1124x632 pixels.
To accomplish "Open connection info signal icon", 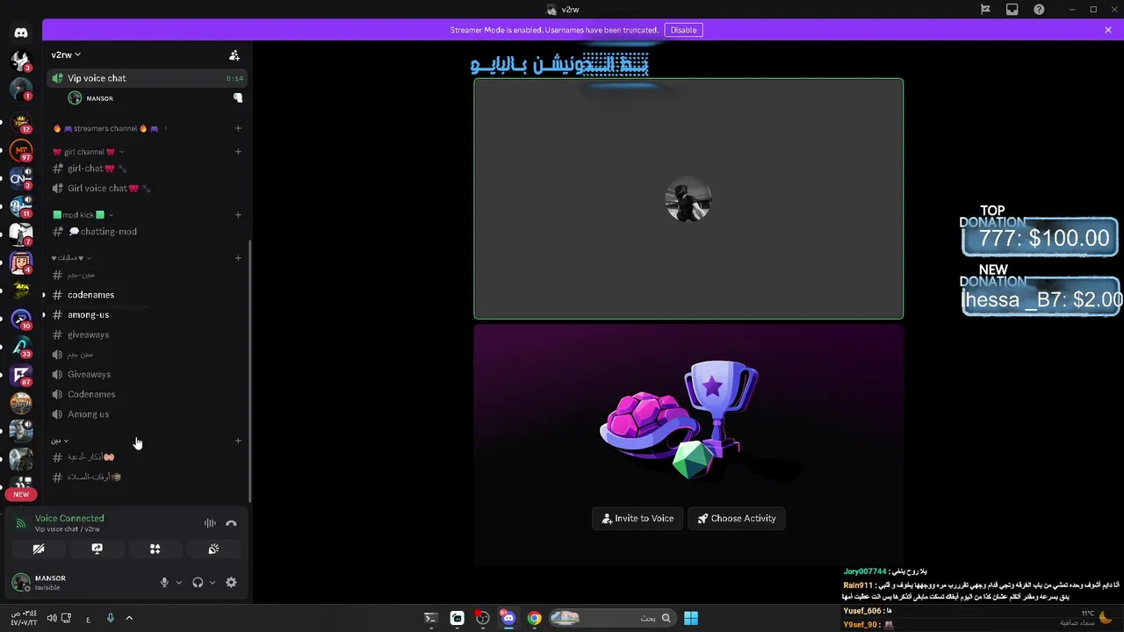I will click(21, 523).
